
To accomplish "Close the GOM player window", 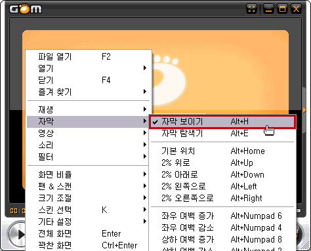I will [x=296, y=9].
